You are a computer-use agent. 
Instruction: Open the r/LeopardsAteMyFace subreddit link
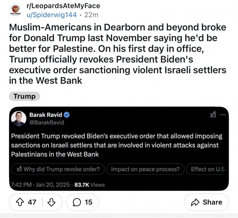click(63, 6)
